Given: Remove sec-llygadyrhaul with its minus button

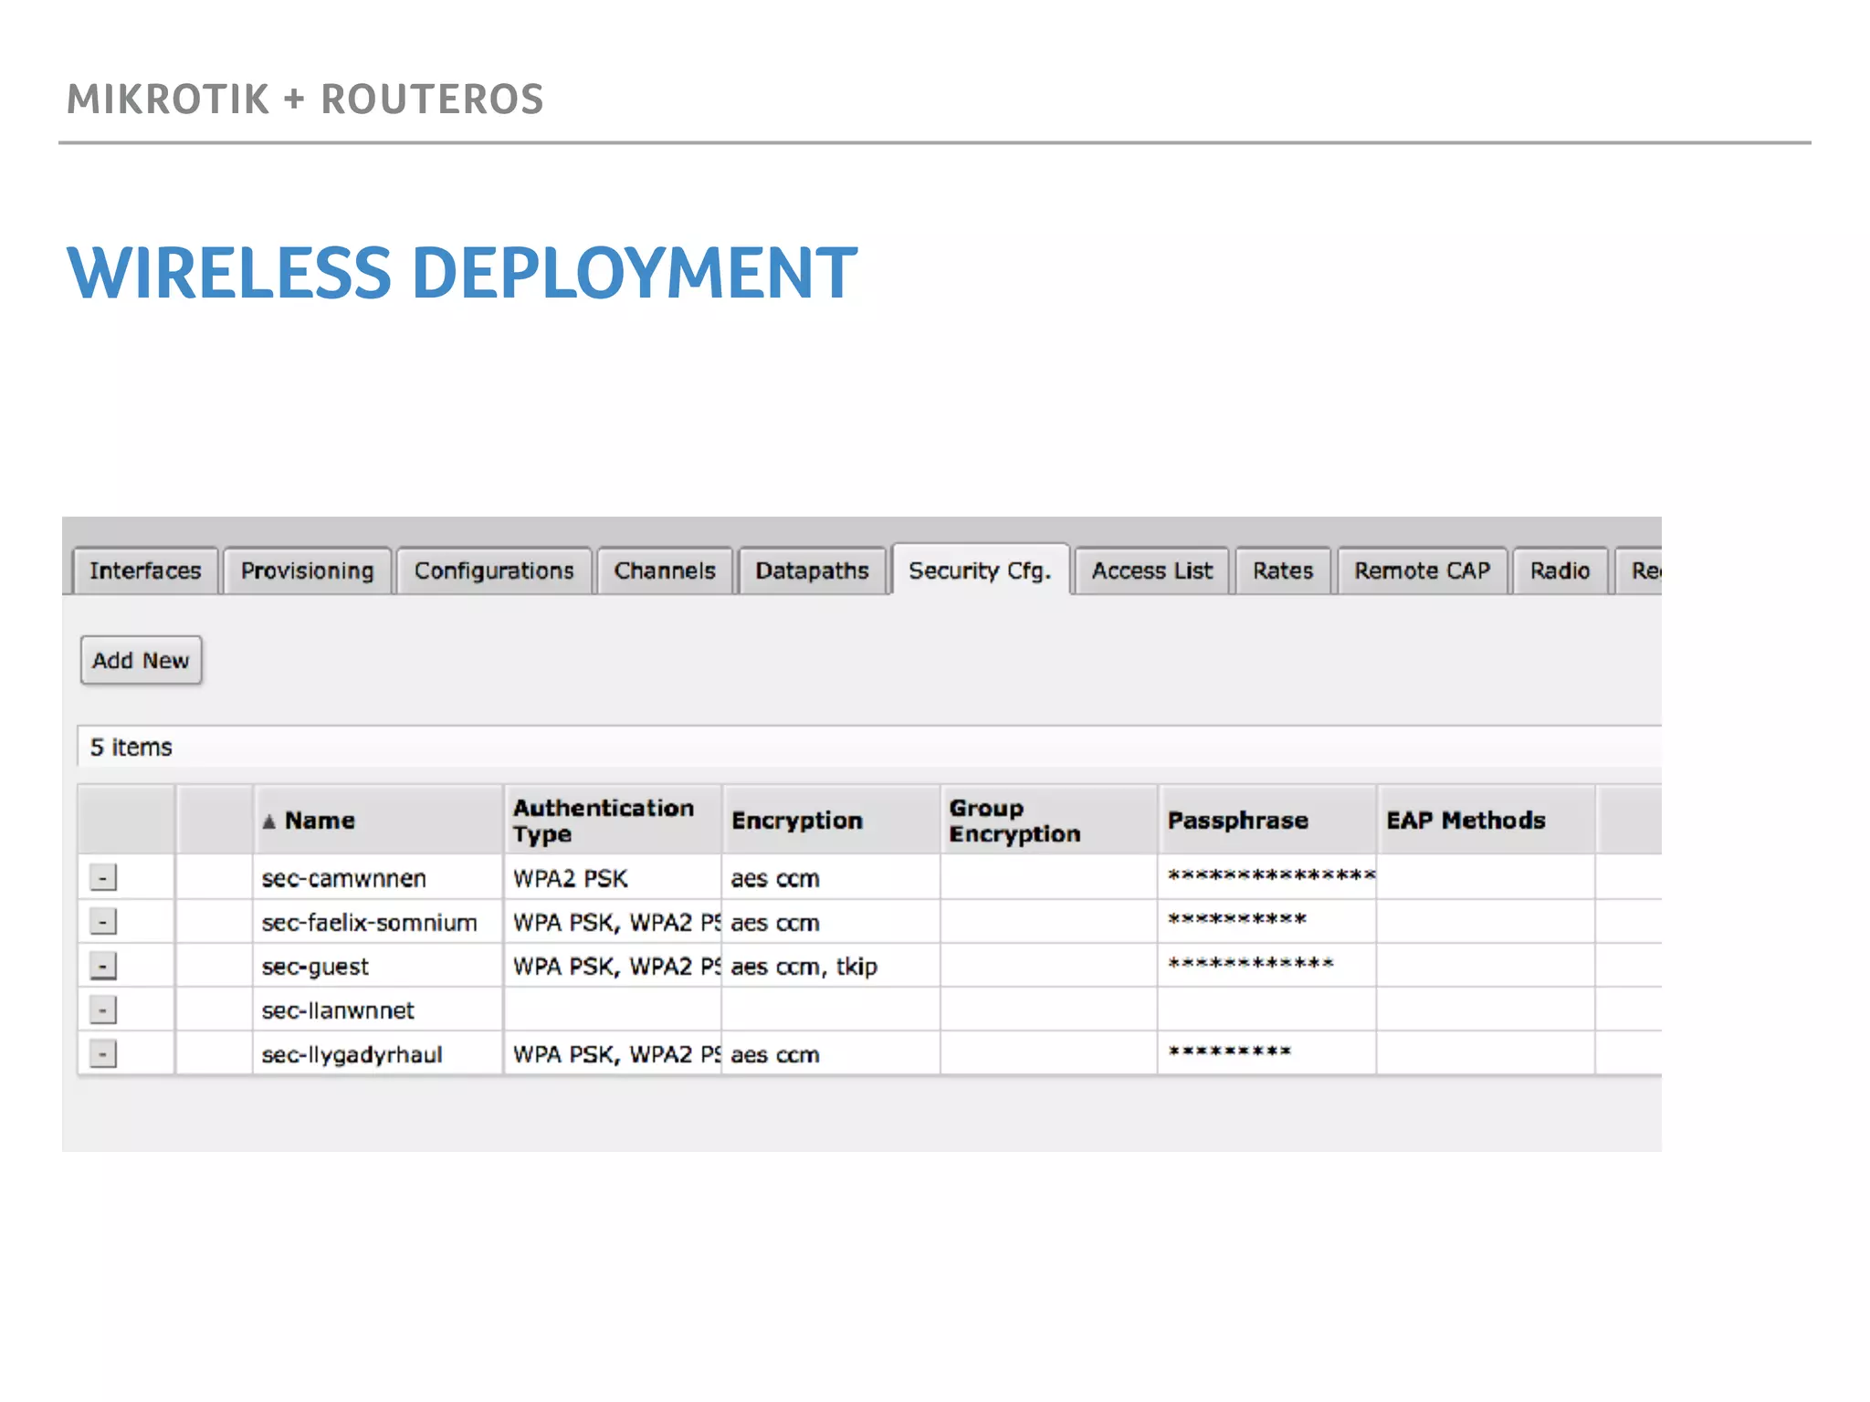Looking at the screenshot, I should point(103,1054).
